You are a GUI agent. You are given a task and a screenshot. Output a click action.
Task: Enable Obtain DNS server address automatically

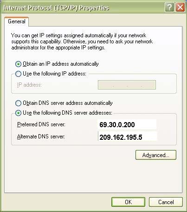click(18, 103)
